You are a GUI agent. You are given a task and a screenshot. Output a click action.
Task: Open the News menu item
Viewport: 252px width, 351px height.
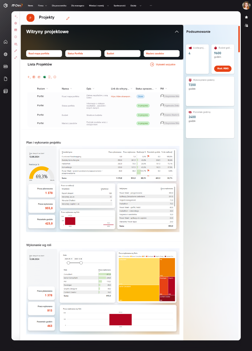pos(31,6)
